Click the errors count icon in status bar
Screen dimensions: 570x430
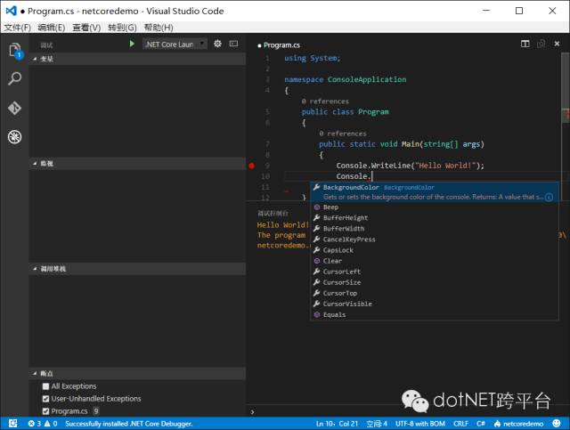click(x=31, y=424)
